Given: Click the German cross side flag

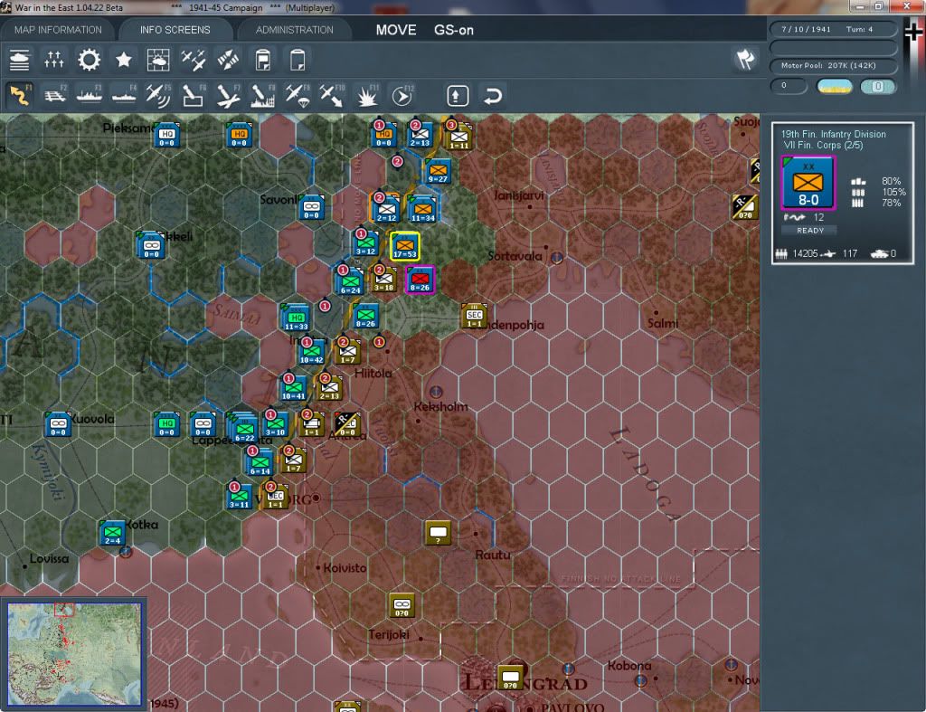Looking at the screenshot, I should click(x=914, y=30).
